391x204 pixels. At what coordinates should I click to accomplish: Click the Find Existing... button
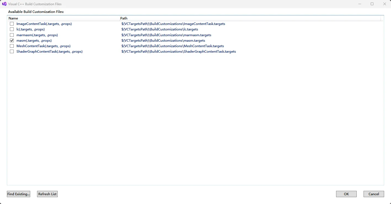point(18,194)
